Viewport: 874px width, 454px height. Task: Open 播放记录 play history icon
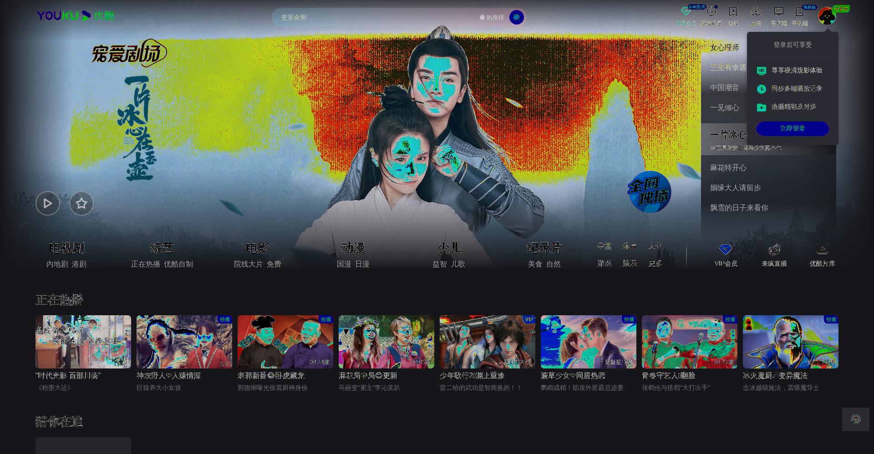(x=711, y=12)
